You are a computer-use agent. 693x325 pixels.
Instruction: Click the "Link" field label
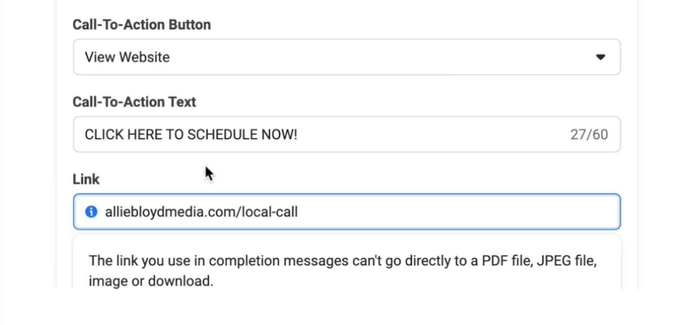tap(86, 179)
